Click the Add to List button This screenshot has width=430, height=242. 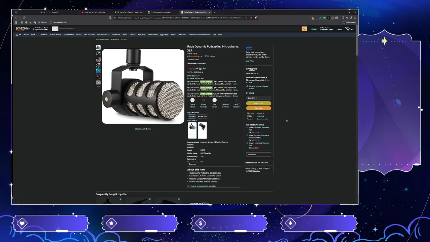258,154
